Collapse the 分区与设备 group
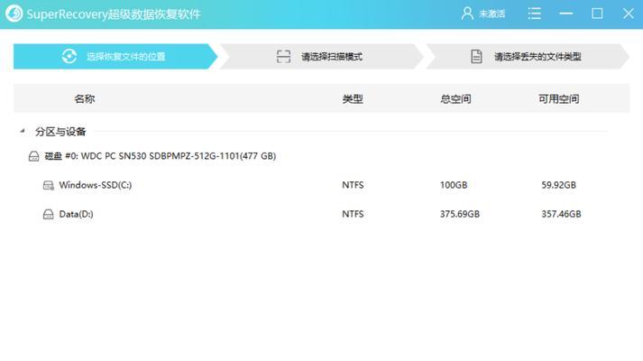This screenshot has height=361, width=643. tap(23, 131)
